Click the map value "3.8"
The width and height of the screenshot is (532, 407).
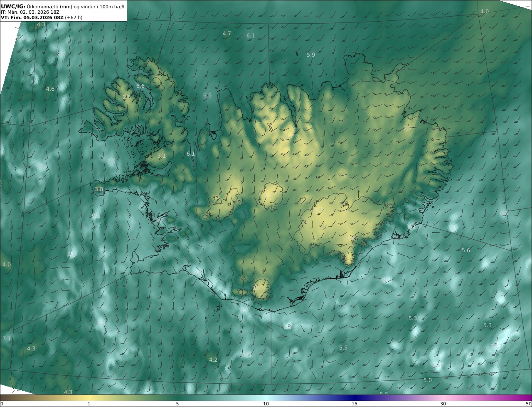99,189
